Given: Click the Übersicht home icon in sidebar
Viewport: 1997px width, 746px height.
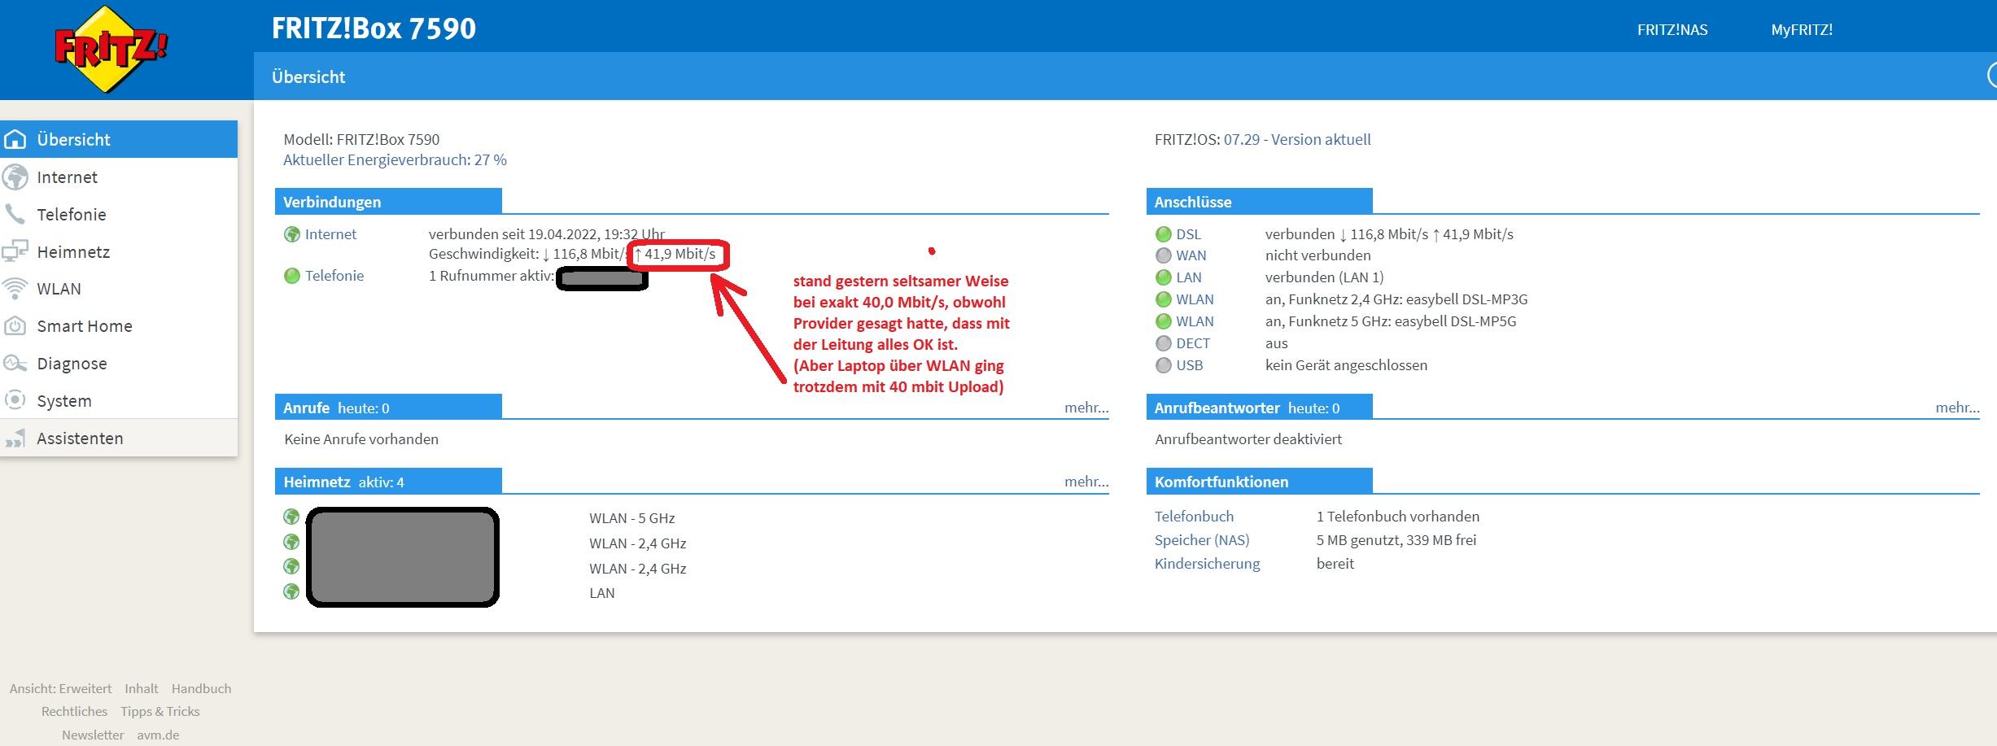Looking at the screenshot, I should [15, 139].
